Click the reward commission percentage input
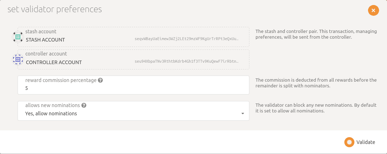This screenshot has height=154, width=387. click(133, 85)
